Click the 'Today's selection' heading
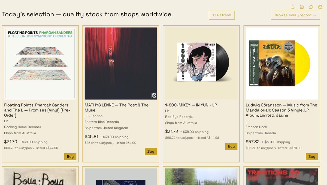 87,14
